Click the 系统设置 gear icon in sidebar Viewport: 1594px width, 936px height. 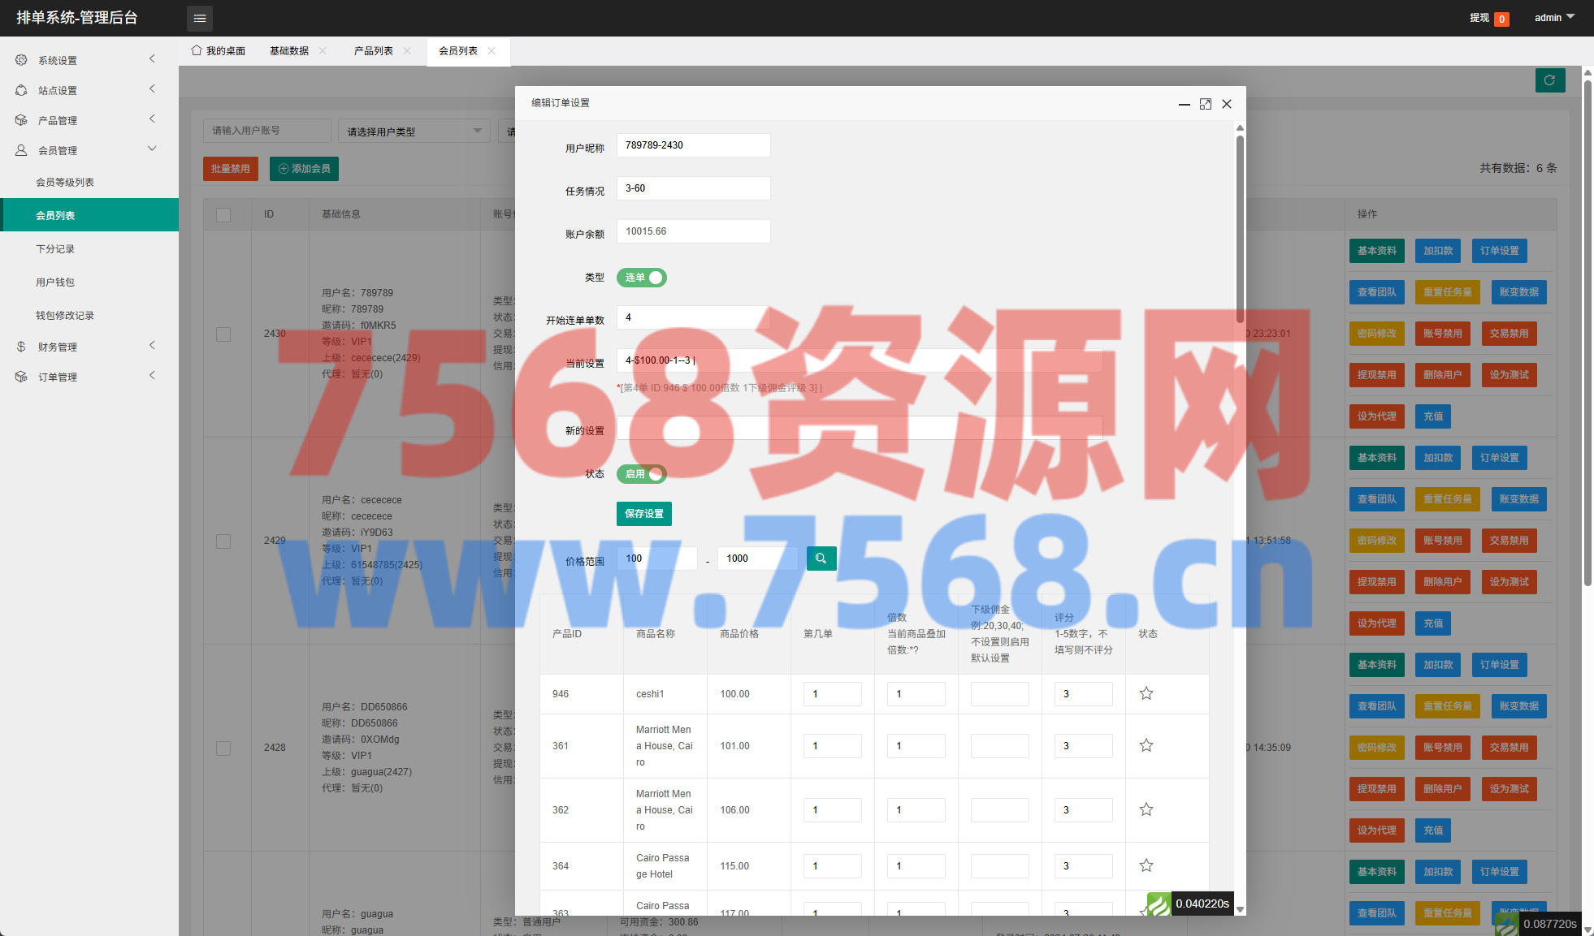(21, 60)
